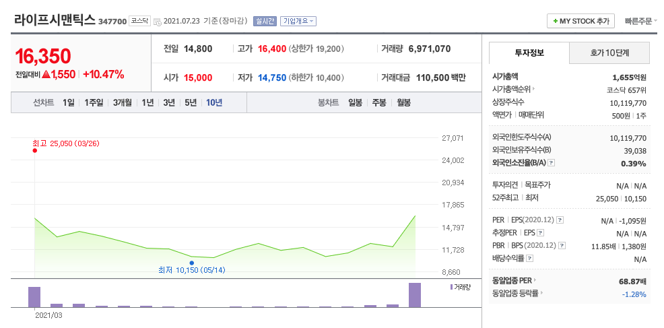Screen dimensions: 664x328
Task: Click the 하한가 10,400 text
Action: click(x=317, y=78)
